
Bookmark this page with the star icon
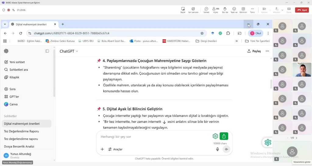click(x=202, y=33)
